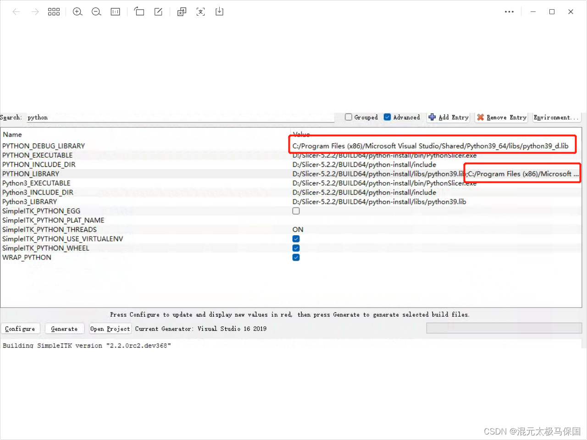Zoom into the image

(x=77, y=11)
